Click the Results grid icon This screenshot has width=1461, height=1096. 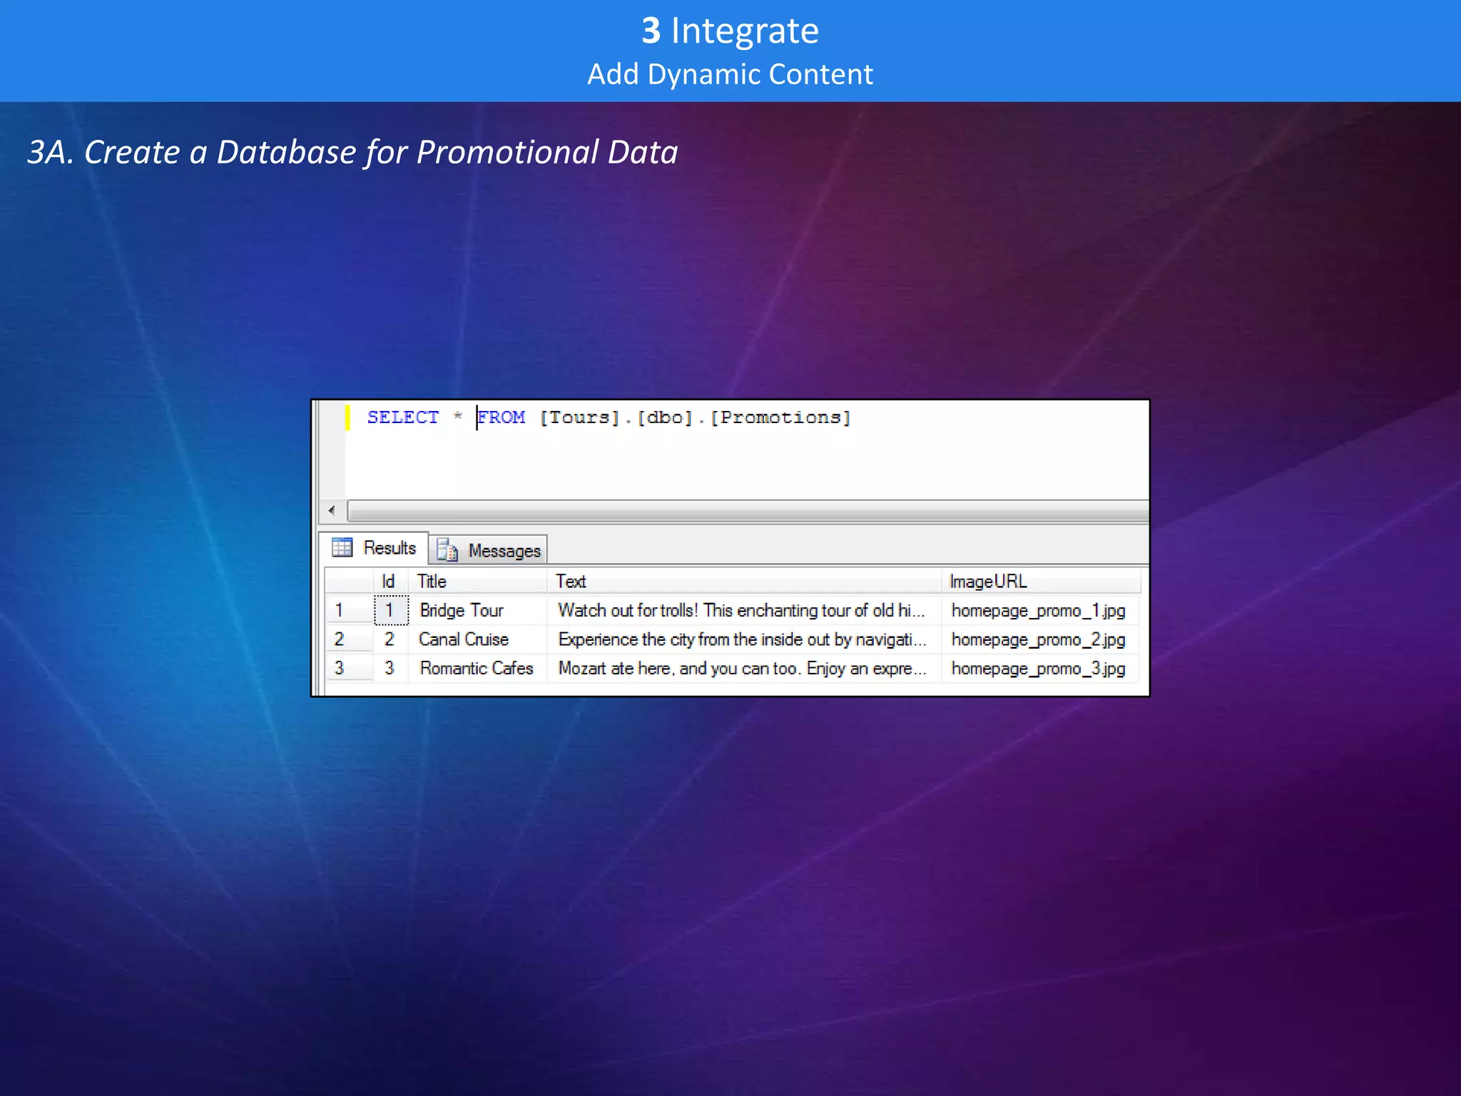pyautogui.click(x=342, y=547)
